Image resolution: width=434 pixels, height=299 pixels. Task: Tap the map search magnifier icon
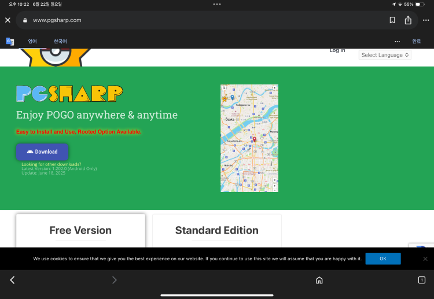coord(224,88)
